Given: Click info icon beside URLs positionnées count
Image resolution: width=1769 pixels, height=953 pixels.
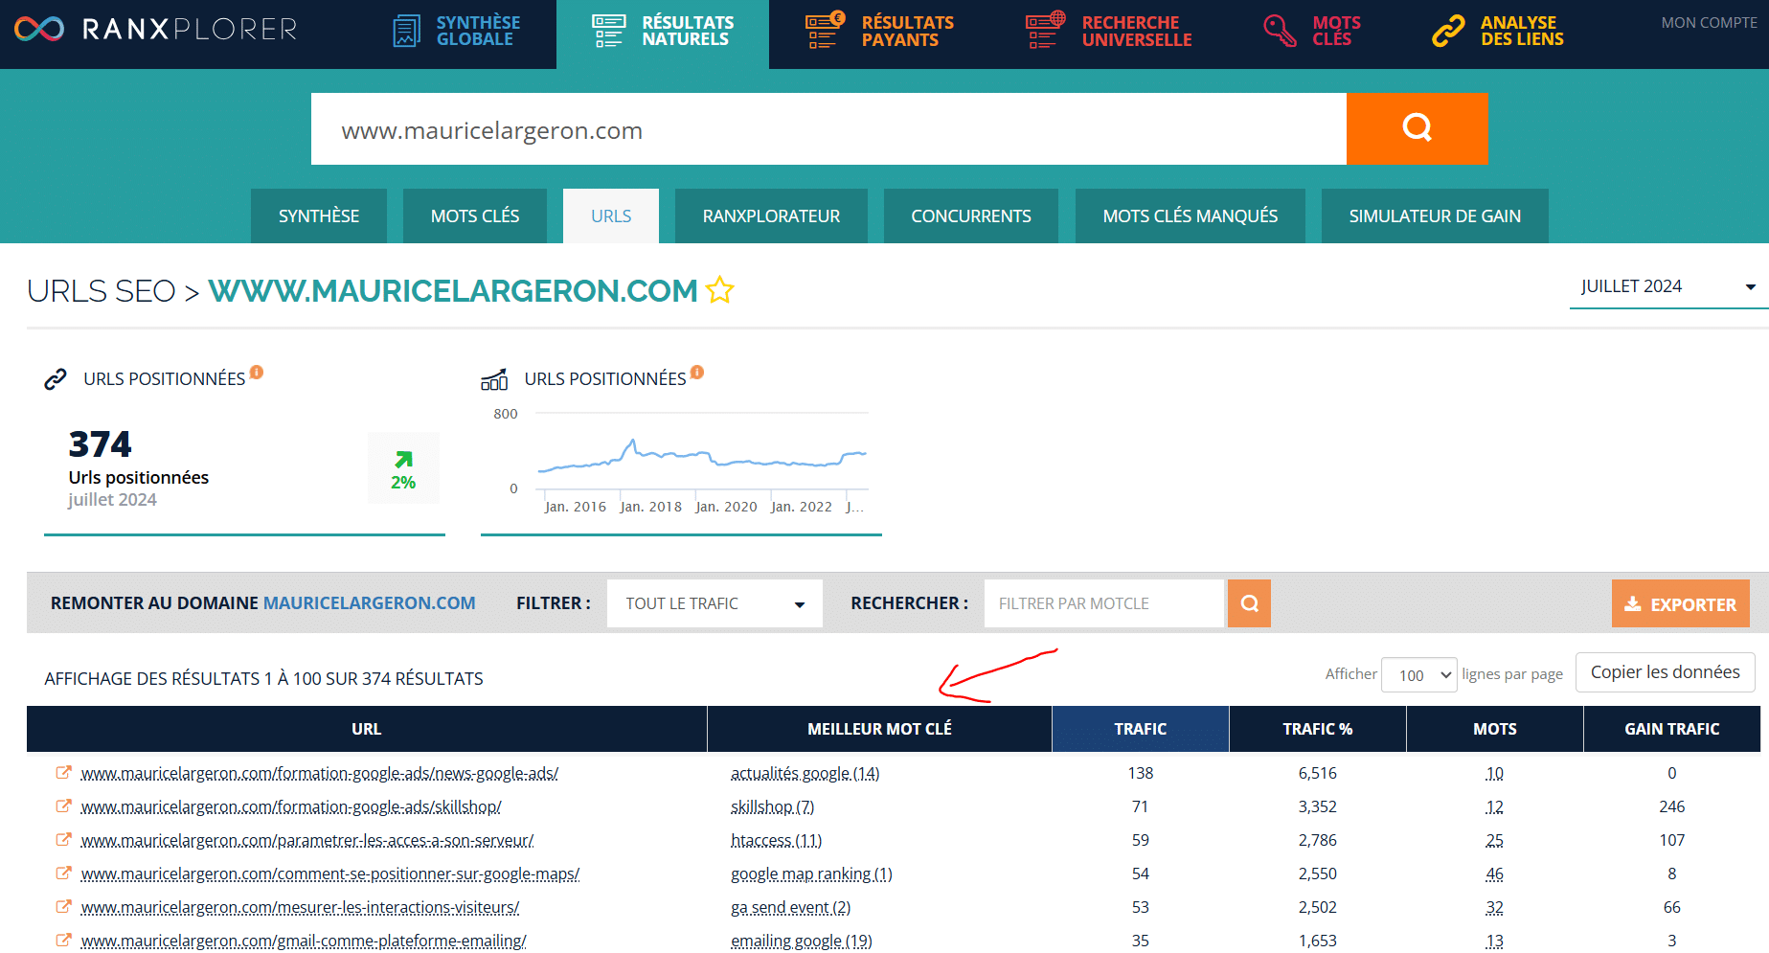Looking at the screenshot, I should (x=257, y=373).
